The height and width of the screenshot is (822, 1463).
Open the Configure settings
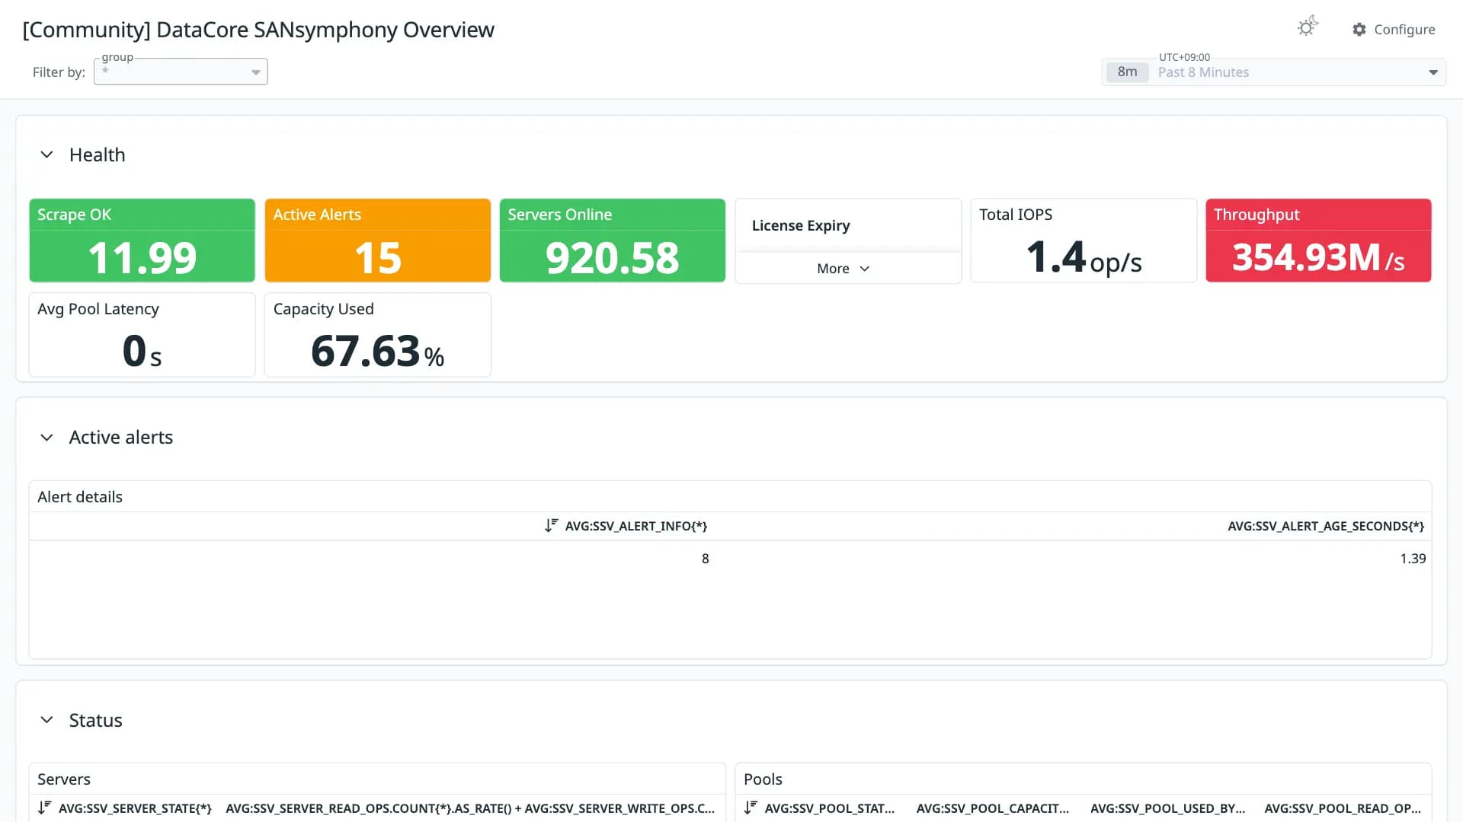(1394, 30)
